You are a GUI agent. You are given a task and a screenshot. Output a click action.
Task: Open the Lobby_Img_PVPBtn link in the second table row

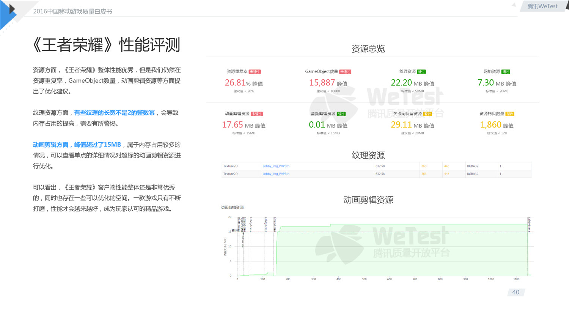[276, 174]
